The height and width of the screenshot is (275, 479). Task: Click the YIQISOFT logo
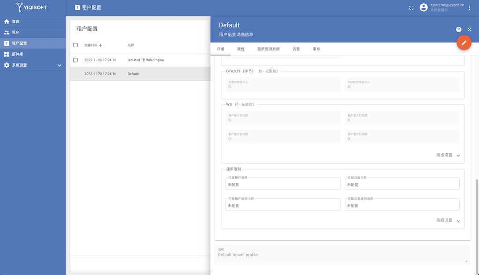pyautogui.click(x=32, y=7)
